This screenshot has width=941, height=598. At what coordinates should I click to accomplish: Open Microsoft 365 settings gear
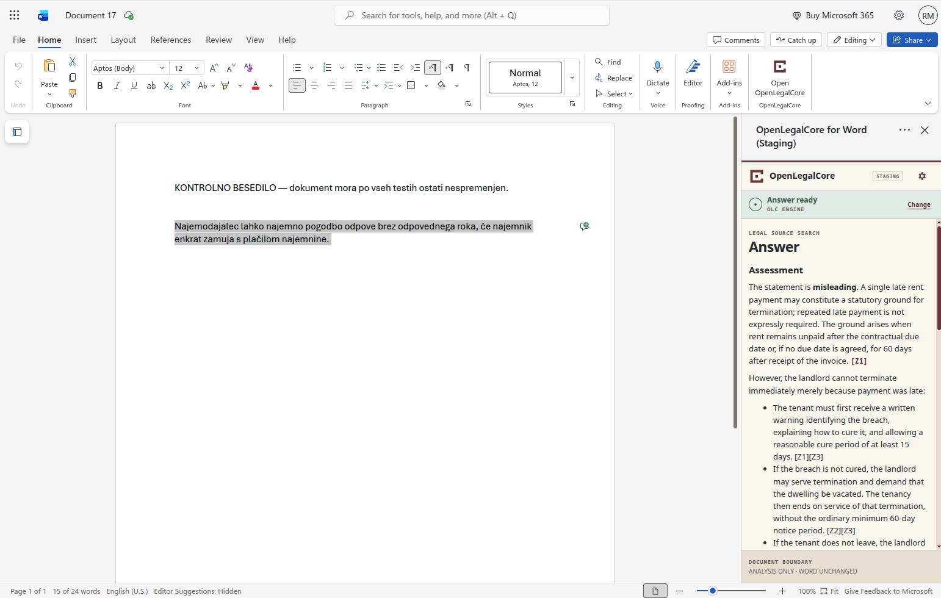[x=899, y=15]
